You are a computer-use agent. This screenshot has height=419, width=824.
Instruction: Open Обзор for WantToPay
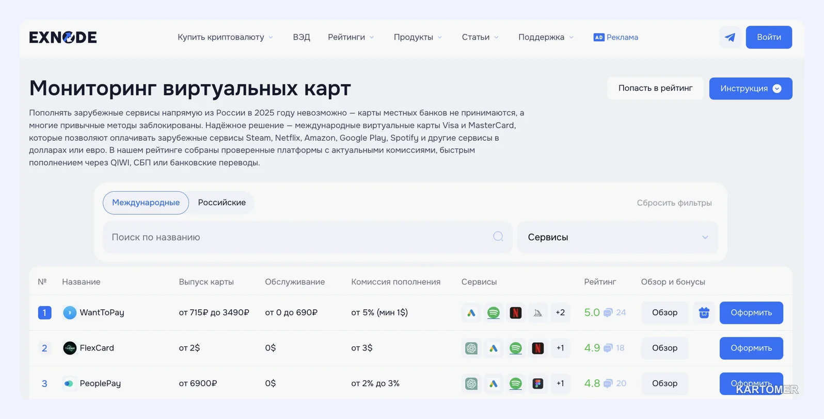point(664,312)
